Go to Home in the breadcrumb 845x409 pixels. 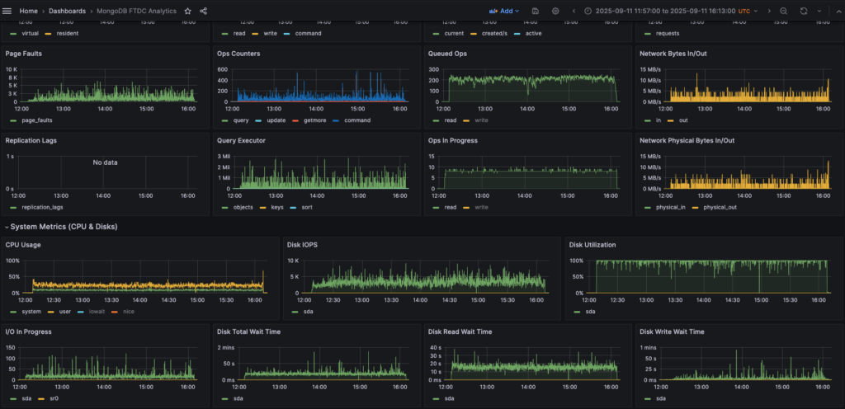[29, 11]
